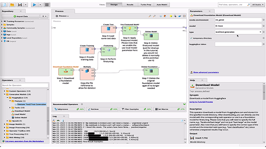Expand the Training Resources repository
Viewport: 266px width, 149px height.
click(x=2, y=21)
